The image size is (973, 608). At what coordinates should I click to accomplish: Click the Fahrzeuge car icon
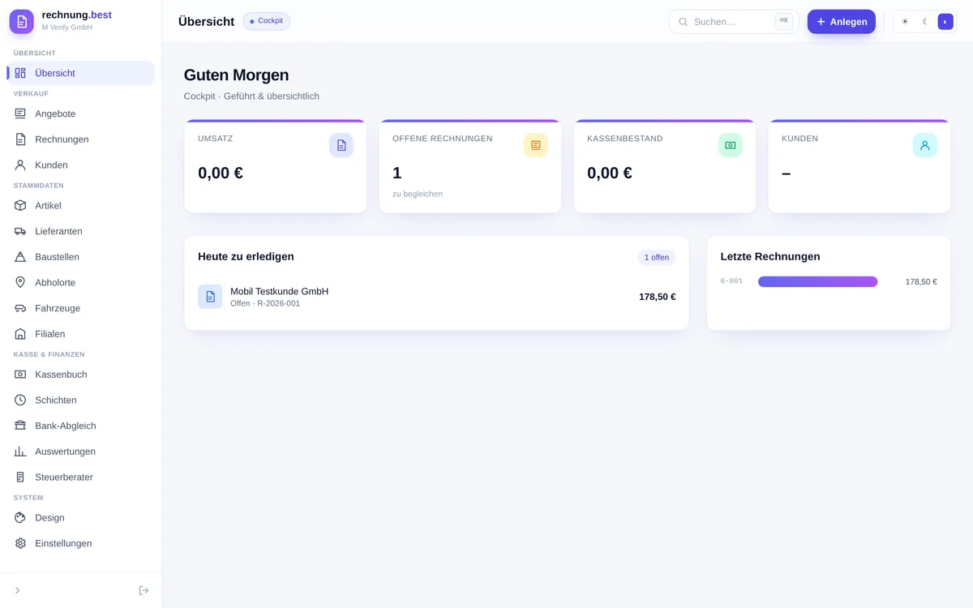20,308
